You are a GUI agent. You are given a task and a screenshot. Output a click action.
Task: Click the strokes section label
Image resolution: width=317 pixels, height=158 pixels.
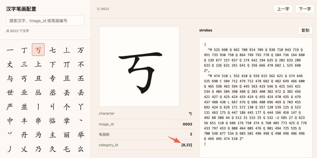pyautogui.click(x=206, y=30)
